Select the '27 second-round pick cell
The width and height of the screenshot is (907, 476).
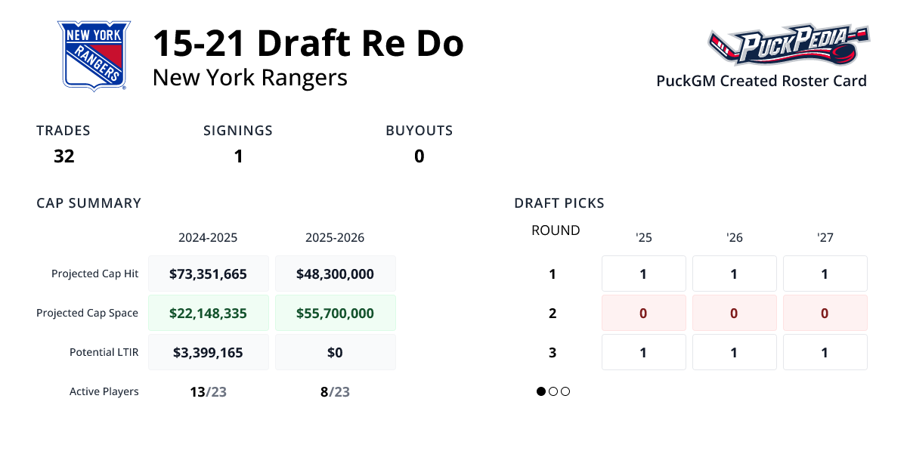point(825,312)
